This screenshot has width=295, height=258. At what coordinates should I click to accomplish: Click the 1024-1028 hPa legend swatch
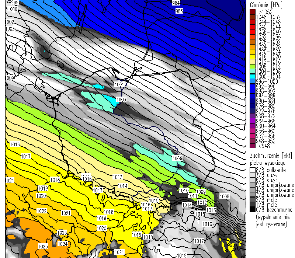click(x=253, y=47)
